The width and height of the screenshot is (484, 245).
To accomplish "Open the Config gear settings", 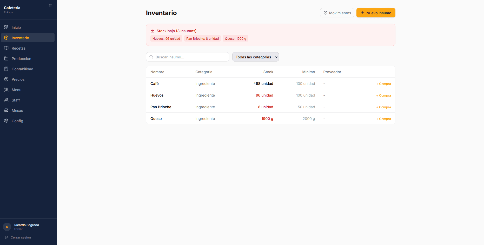I will (6, 121).
